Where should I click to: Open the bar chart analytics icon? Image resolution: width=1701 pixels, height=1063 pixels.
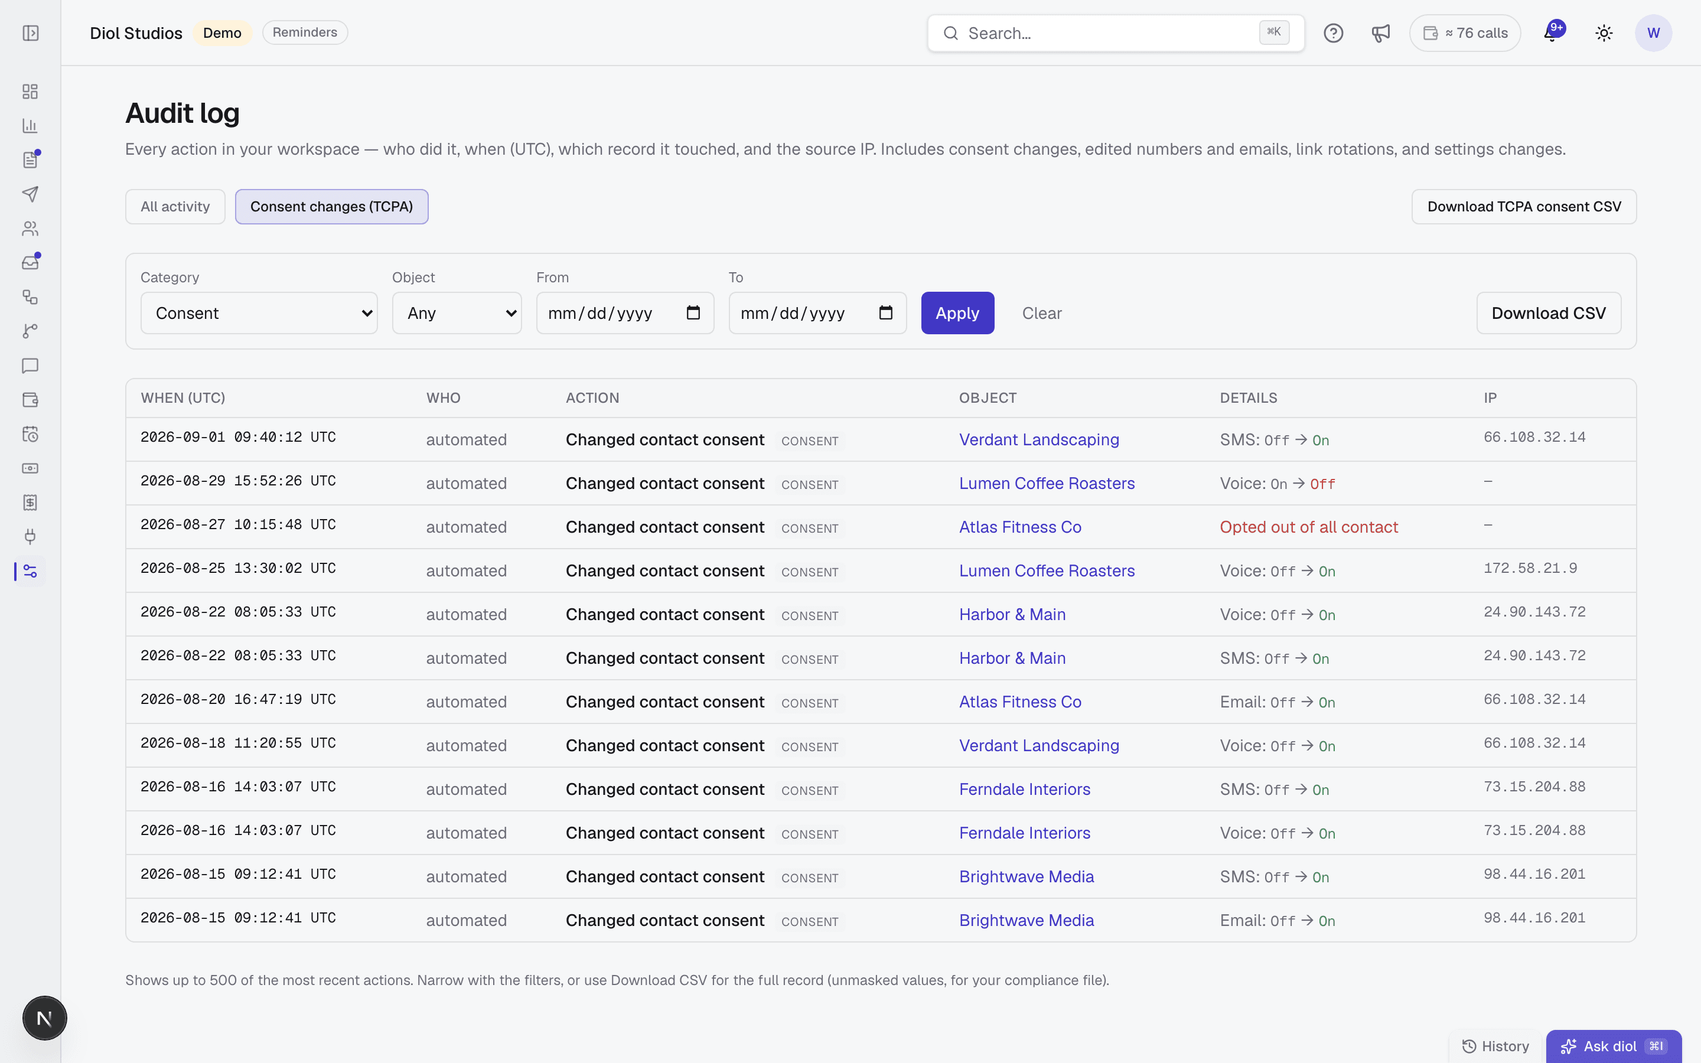30,126
